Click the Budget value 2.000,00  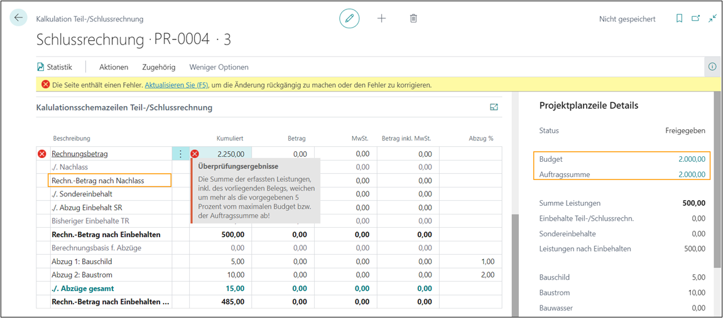692,159
